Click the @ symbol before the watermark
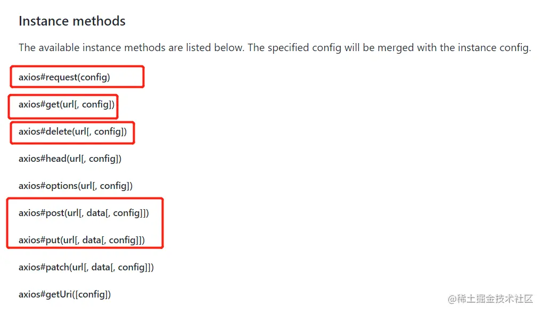 pos(452,299)
